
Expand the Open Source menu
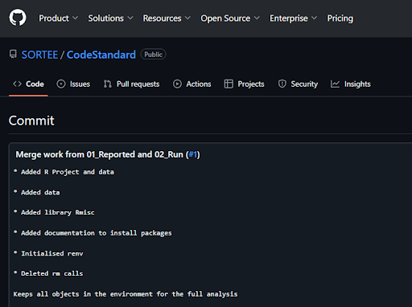pos(230,18)
